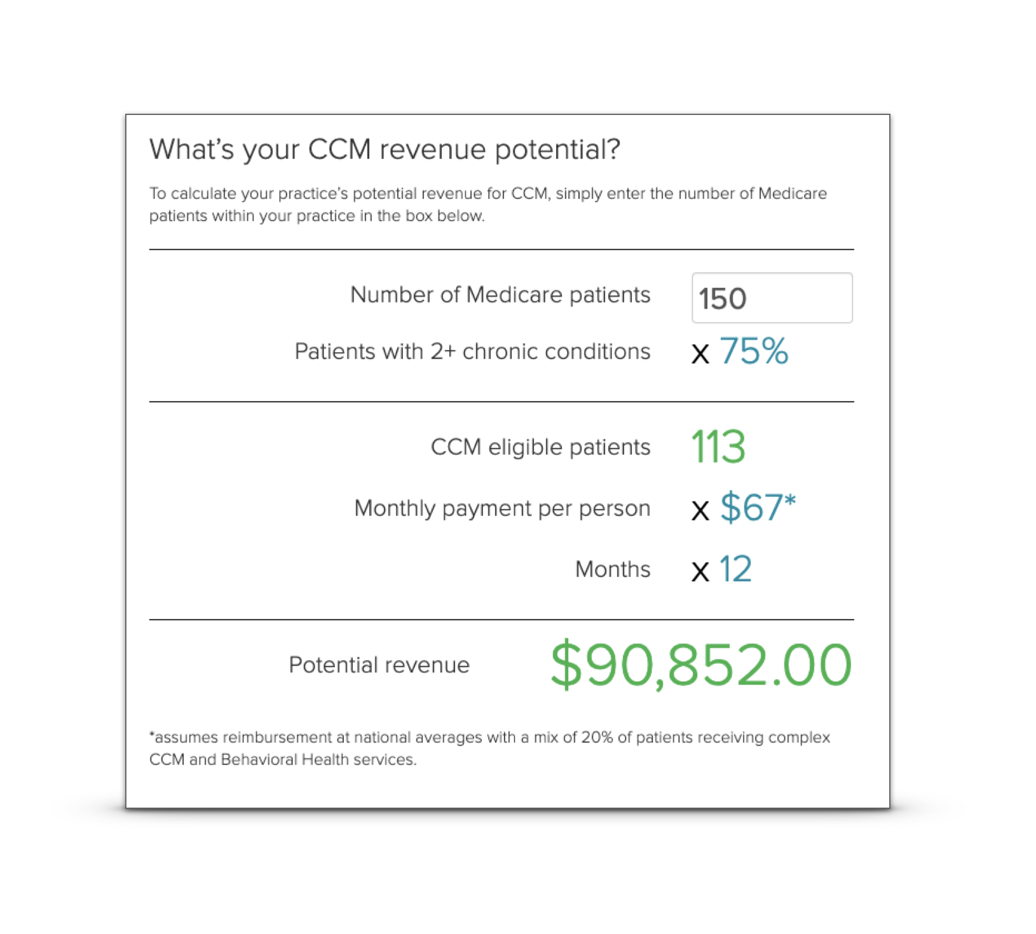Click the multiplication sign beside 75%

(700, 355)
